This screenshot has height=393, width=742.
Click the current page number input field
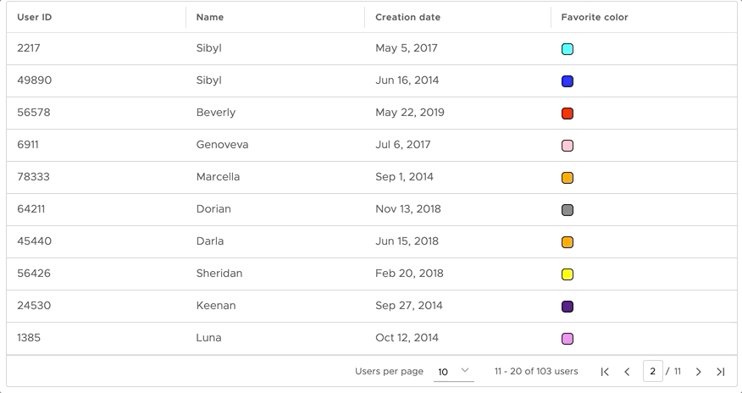click(x=652, y=371)
